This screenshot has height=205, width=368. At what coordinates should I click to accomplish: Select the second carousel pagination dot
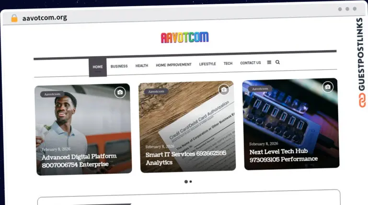pyautogui.click(x=191, y=182)
